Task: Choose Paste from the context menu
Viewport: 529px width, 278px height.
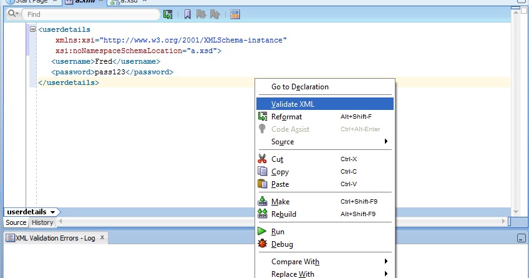Action: click(325, 184)
